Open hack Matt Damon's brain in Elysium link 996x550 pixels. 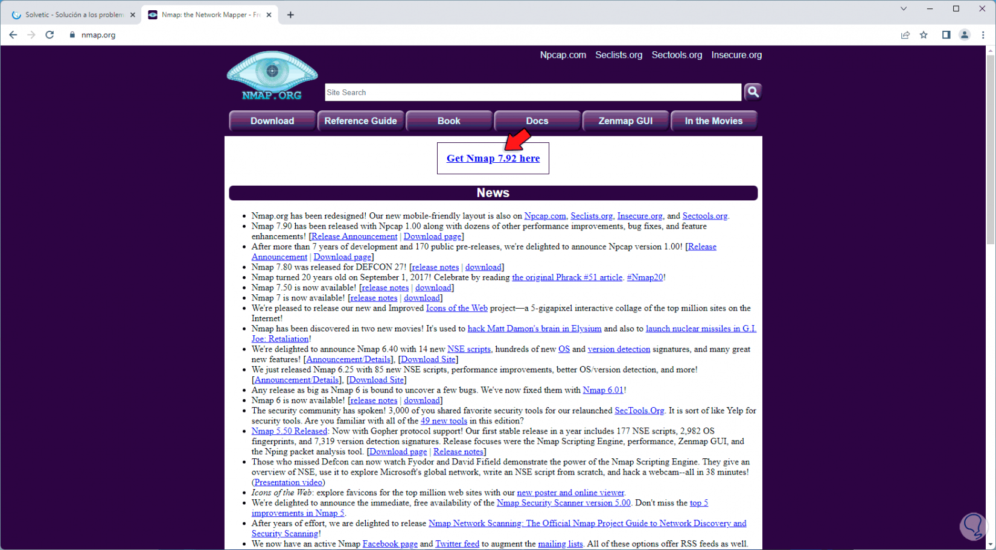(534, 329)
